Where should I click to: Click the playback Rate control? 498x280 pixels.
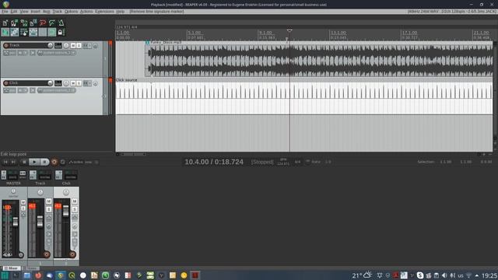point(316,162)
